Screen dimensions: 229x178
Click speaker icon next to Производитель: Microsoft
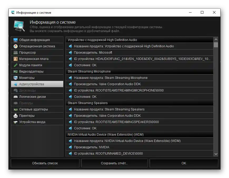[x=70, y=53]
